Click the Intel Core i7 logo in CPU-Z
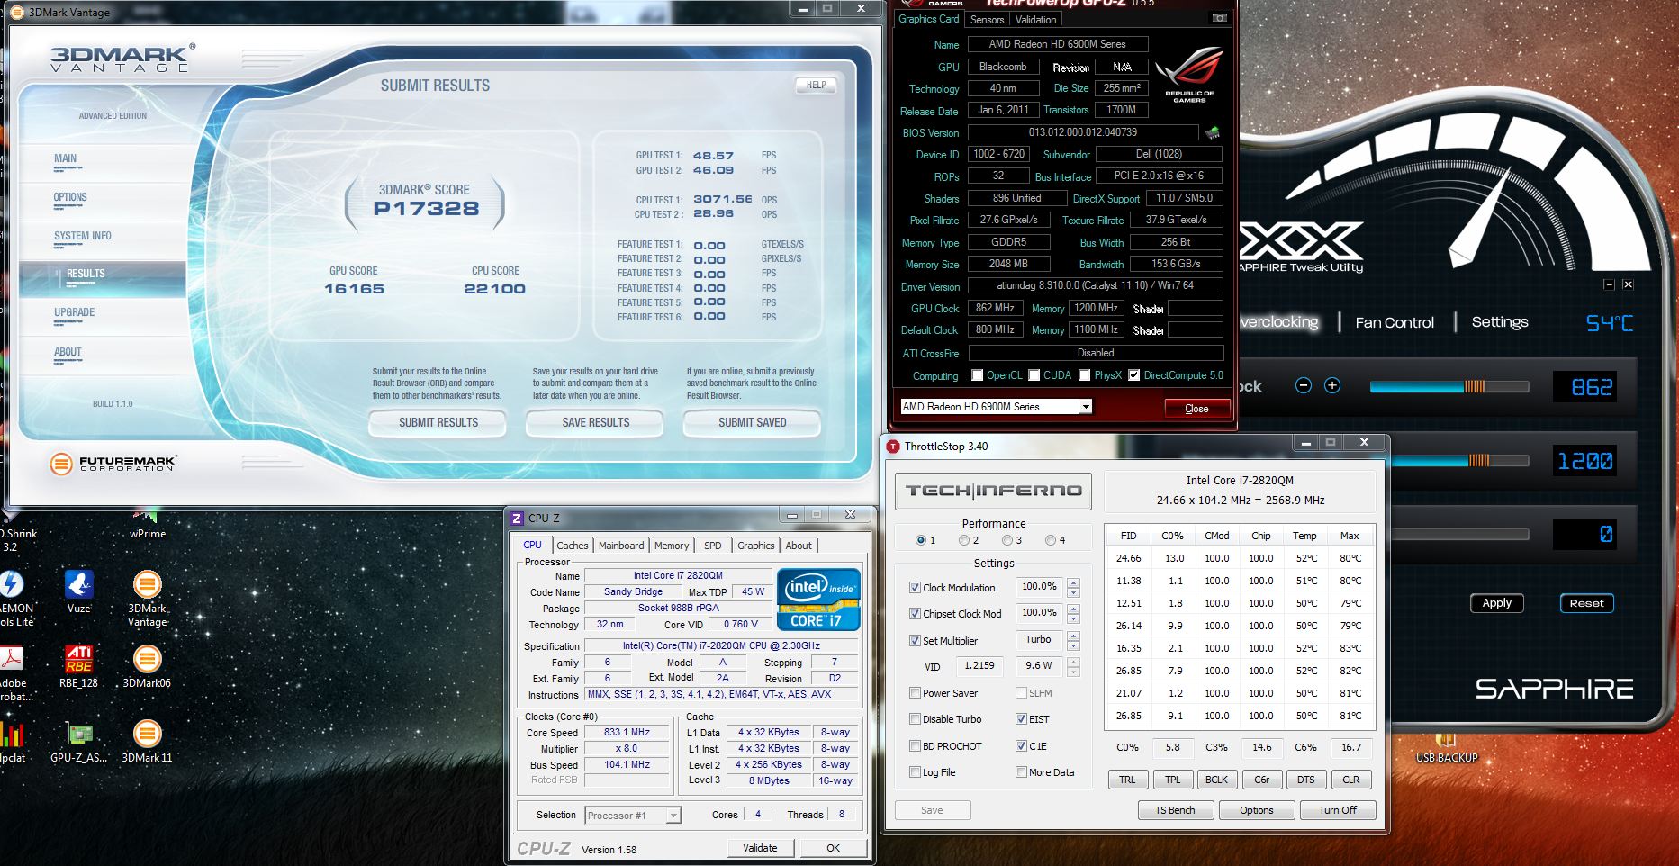 [818, 599]
